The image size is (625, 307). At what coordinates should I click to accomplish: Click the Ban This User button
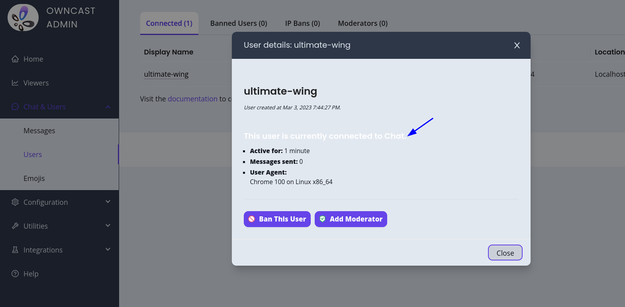coord(277,219)
